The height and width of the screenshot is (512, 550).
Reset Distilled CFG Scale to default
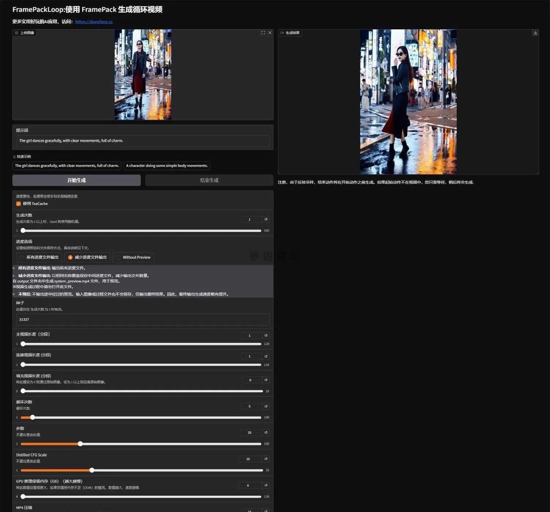pyautogui.click(x=266, y=459)
